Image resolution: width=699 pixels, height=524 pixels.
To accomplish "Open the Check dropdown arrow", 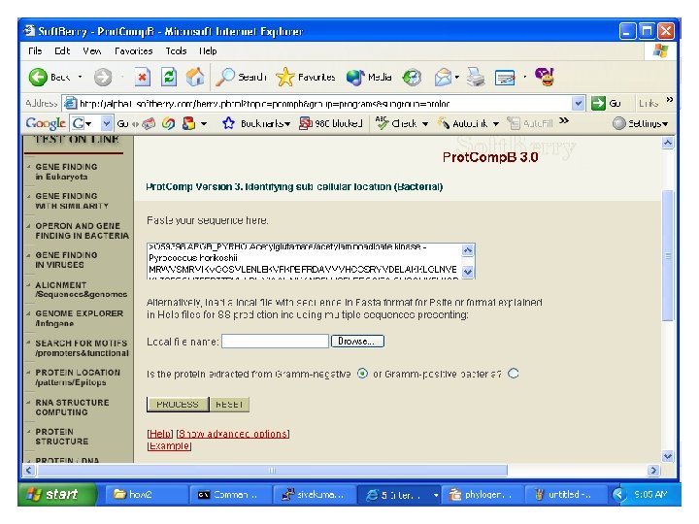I will tap(425, 124).
